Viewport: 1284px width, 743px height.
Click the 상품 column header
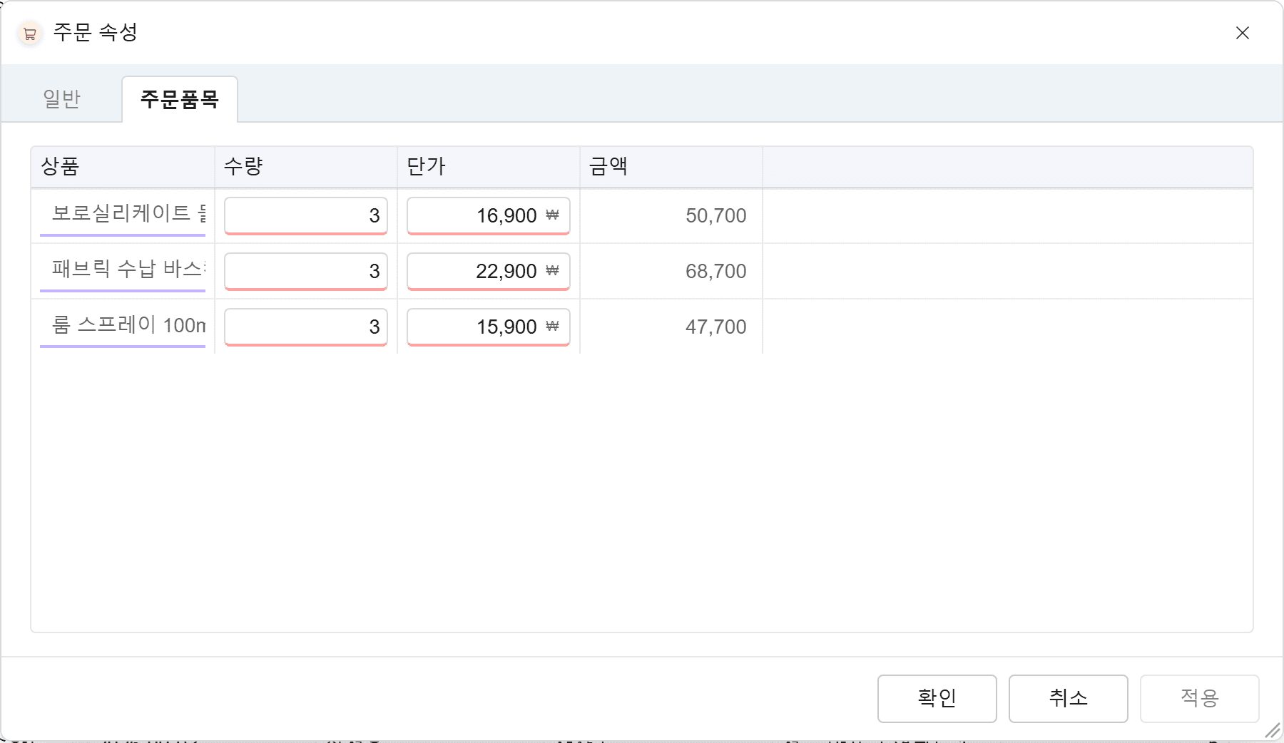click(x=123, y=167)
